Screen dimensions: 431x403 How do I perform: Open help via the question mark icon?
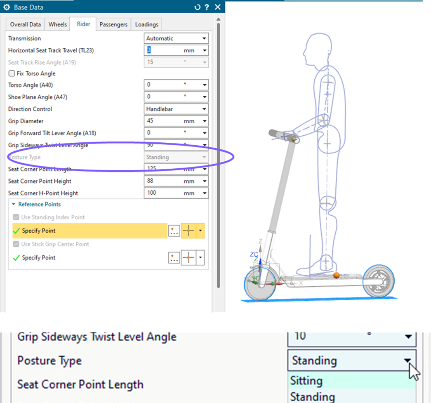click(x=207, y=7)
